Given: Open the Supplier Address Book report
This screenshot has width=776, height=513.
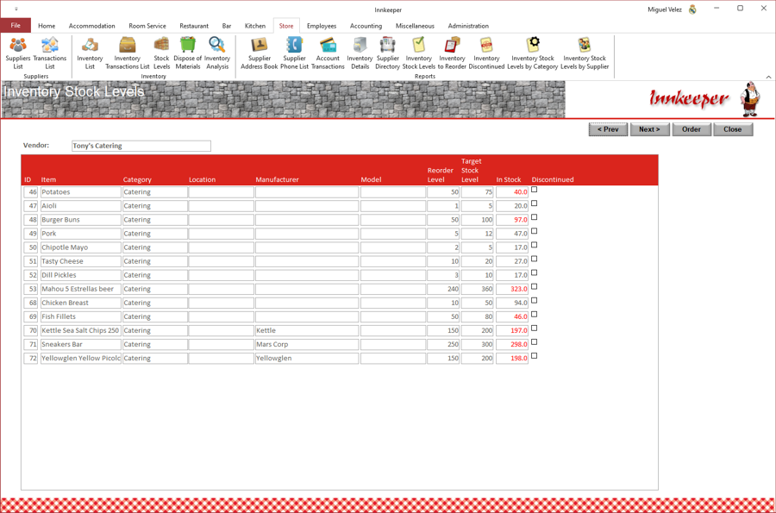Looking at the screenshot, I should [260, 53].
